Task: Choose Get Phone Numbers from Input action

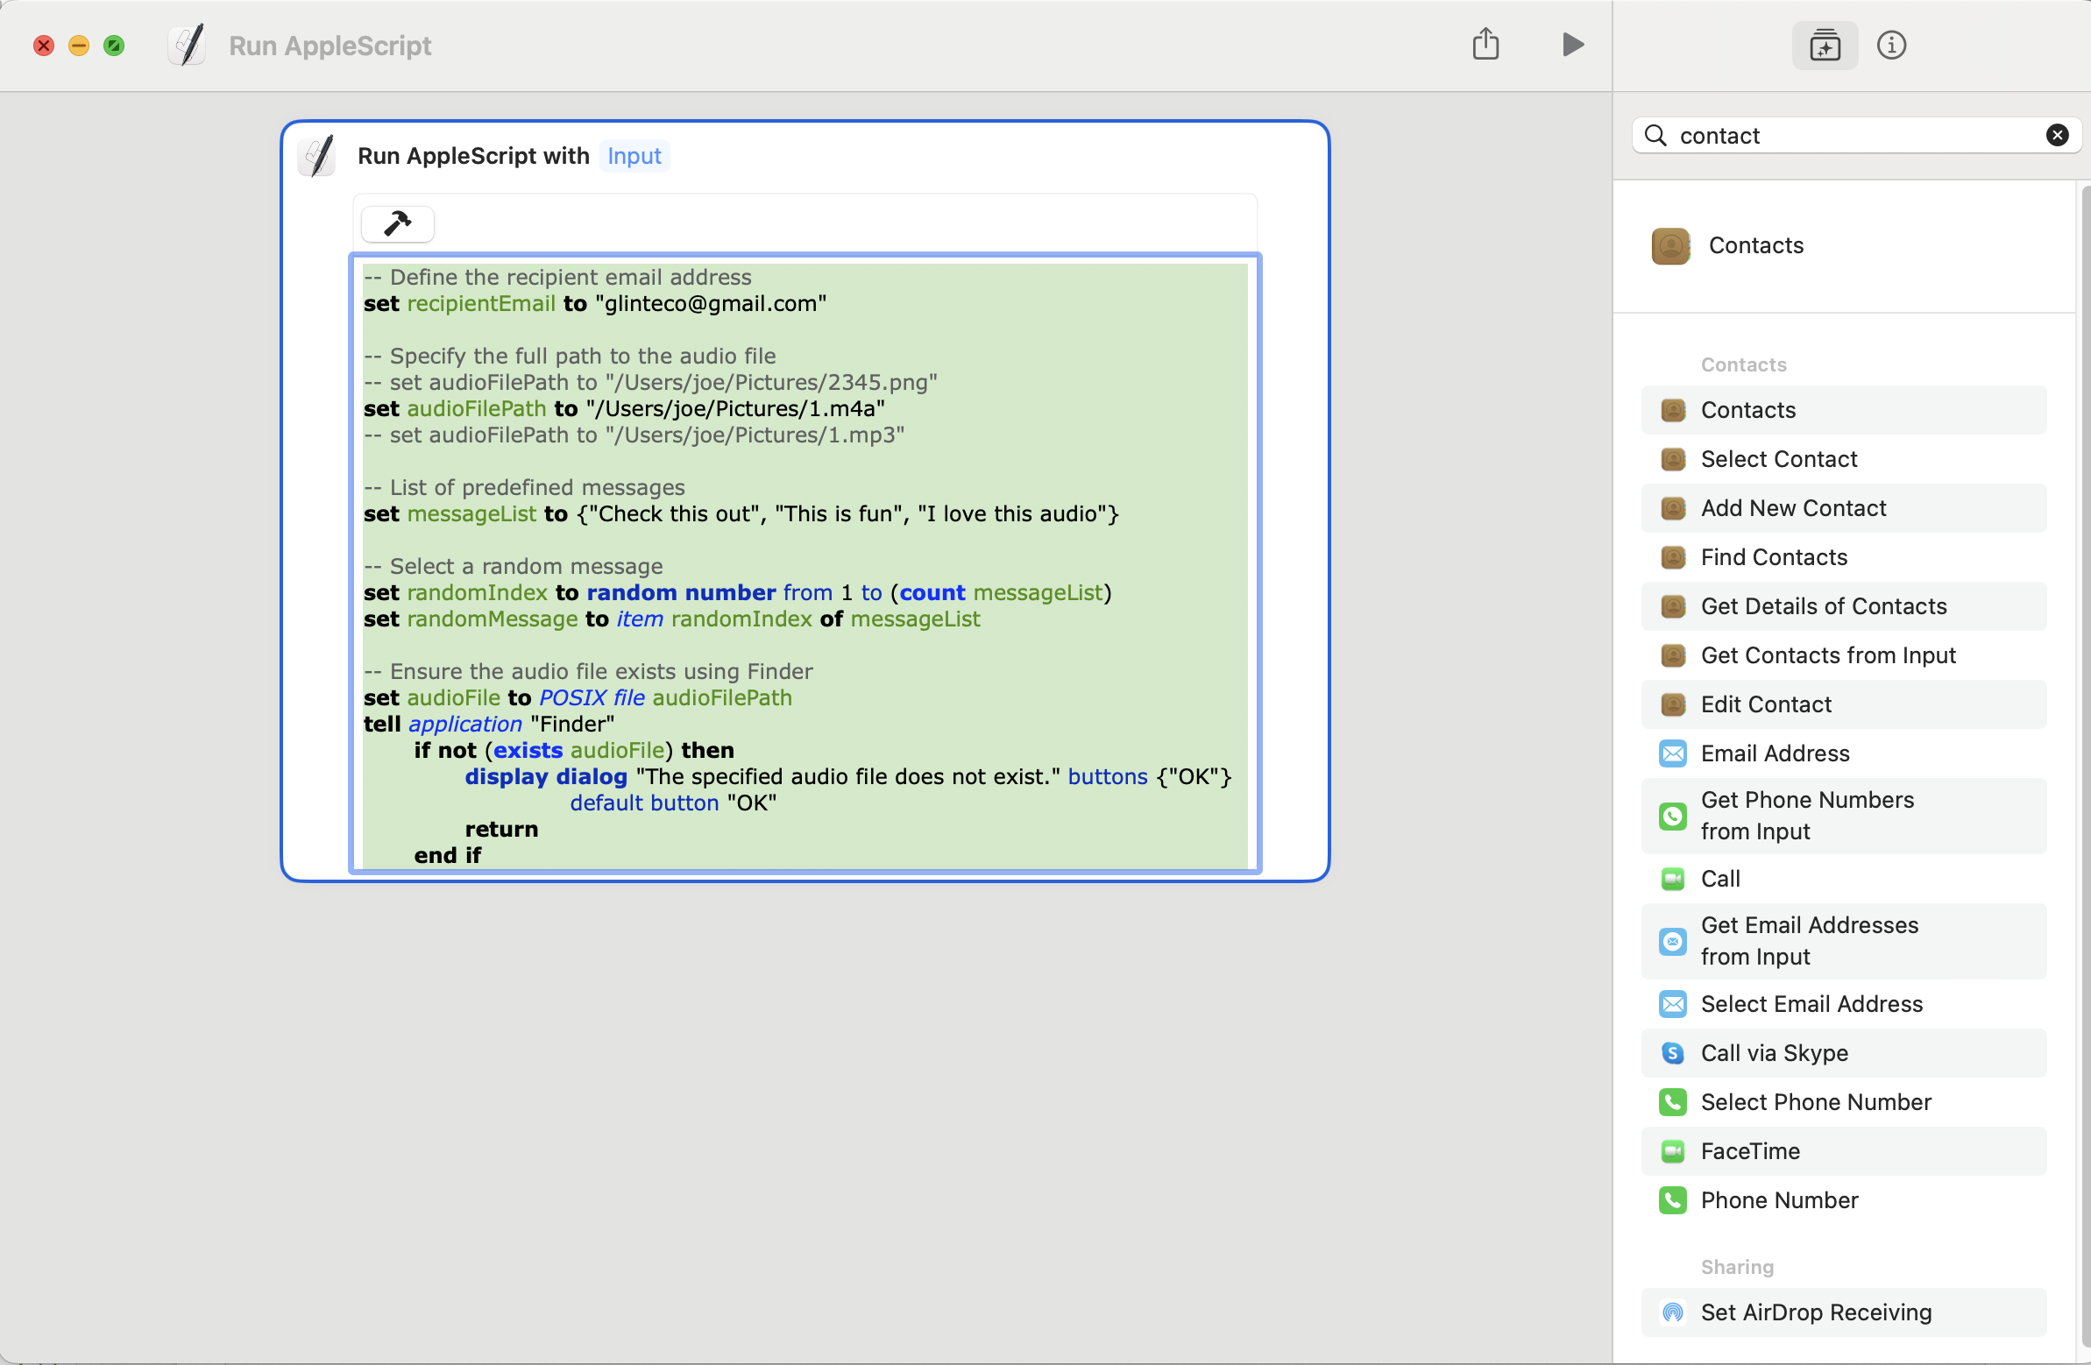Action: tap(1843, 817)
